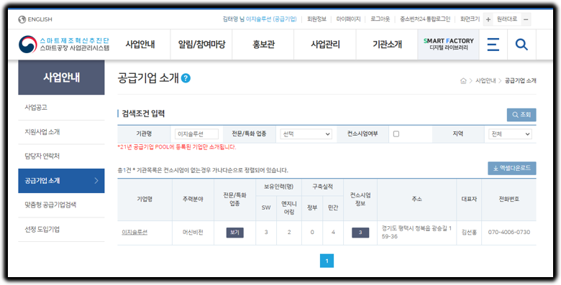Viewport: 561px width, 285px height.
Task: Toggle the 컨소시엄여부 checkbox
Action: (x=396, y=134)
